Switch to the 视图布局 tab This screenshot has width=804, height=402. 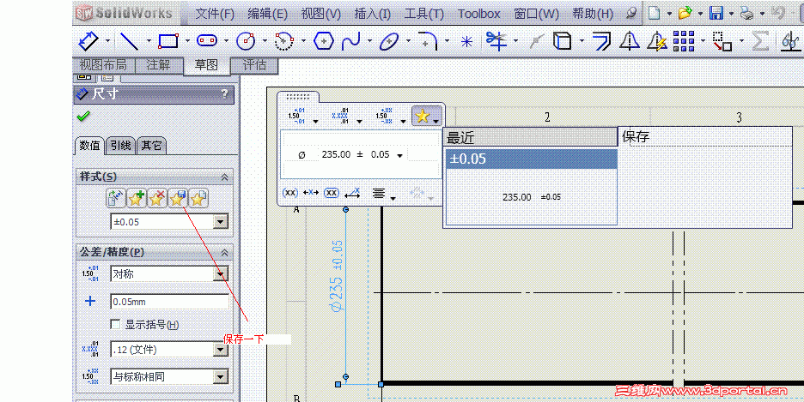pyautogui.click(x=103, y=65)
